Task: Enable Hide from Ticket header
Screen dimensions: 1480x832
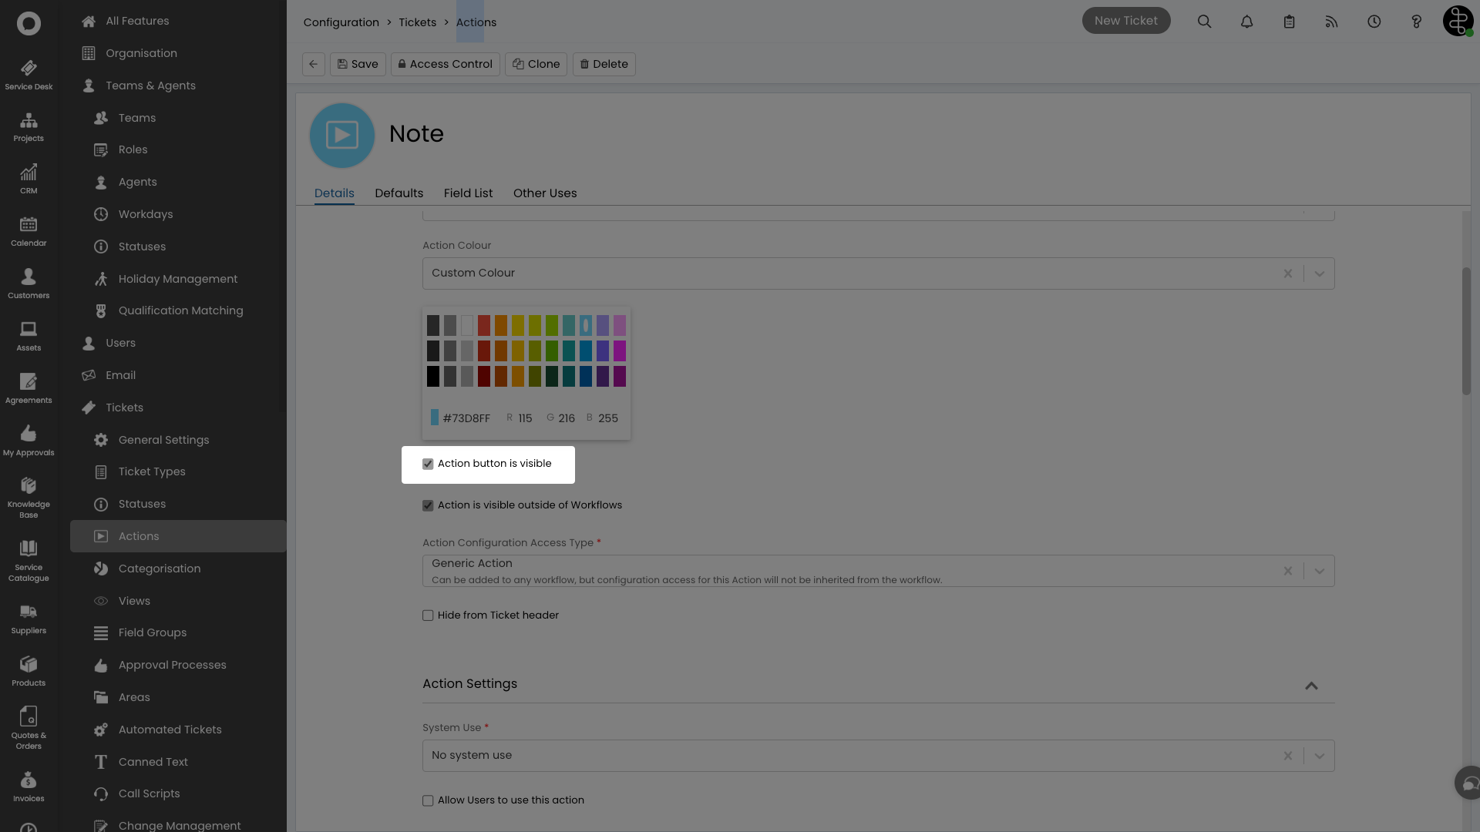Action: pos(429,616)
